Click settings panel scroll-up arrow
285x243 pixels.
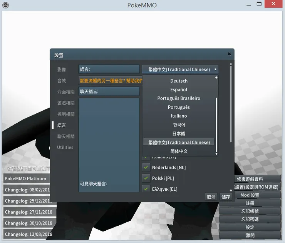231,64
